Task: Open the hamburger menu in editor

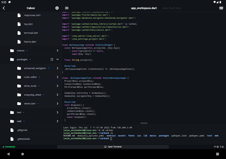Action: click(x=67, y=8)
